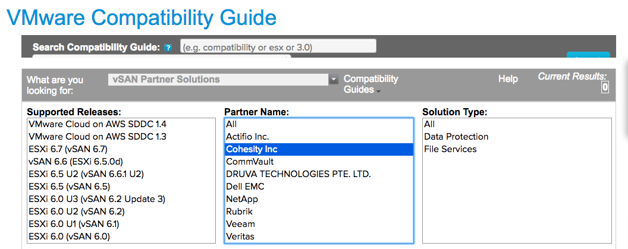
Task: Select DRUVA TECHNOLOGIES PTE. LTD. partner
Action: 298,174
